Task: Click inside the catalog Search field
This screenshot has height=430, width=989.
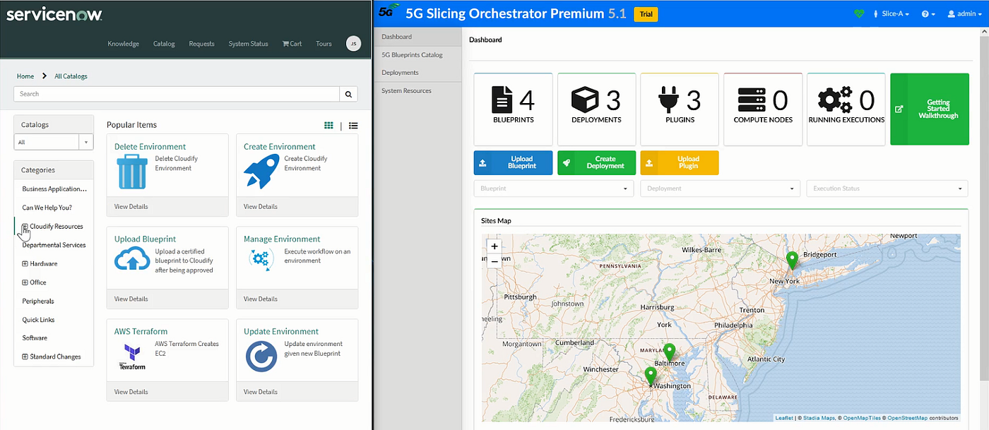Action: pyautogui.click(x=177, y=93)
